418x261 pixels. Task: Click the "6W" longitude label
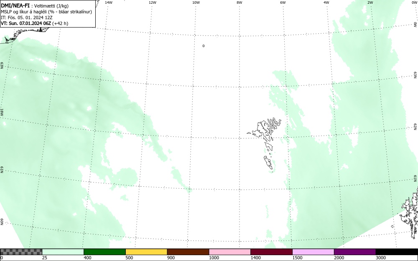[283, 3]
